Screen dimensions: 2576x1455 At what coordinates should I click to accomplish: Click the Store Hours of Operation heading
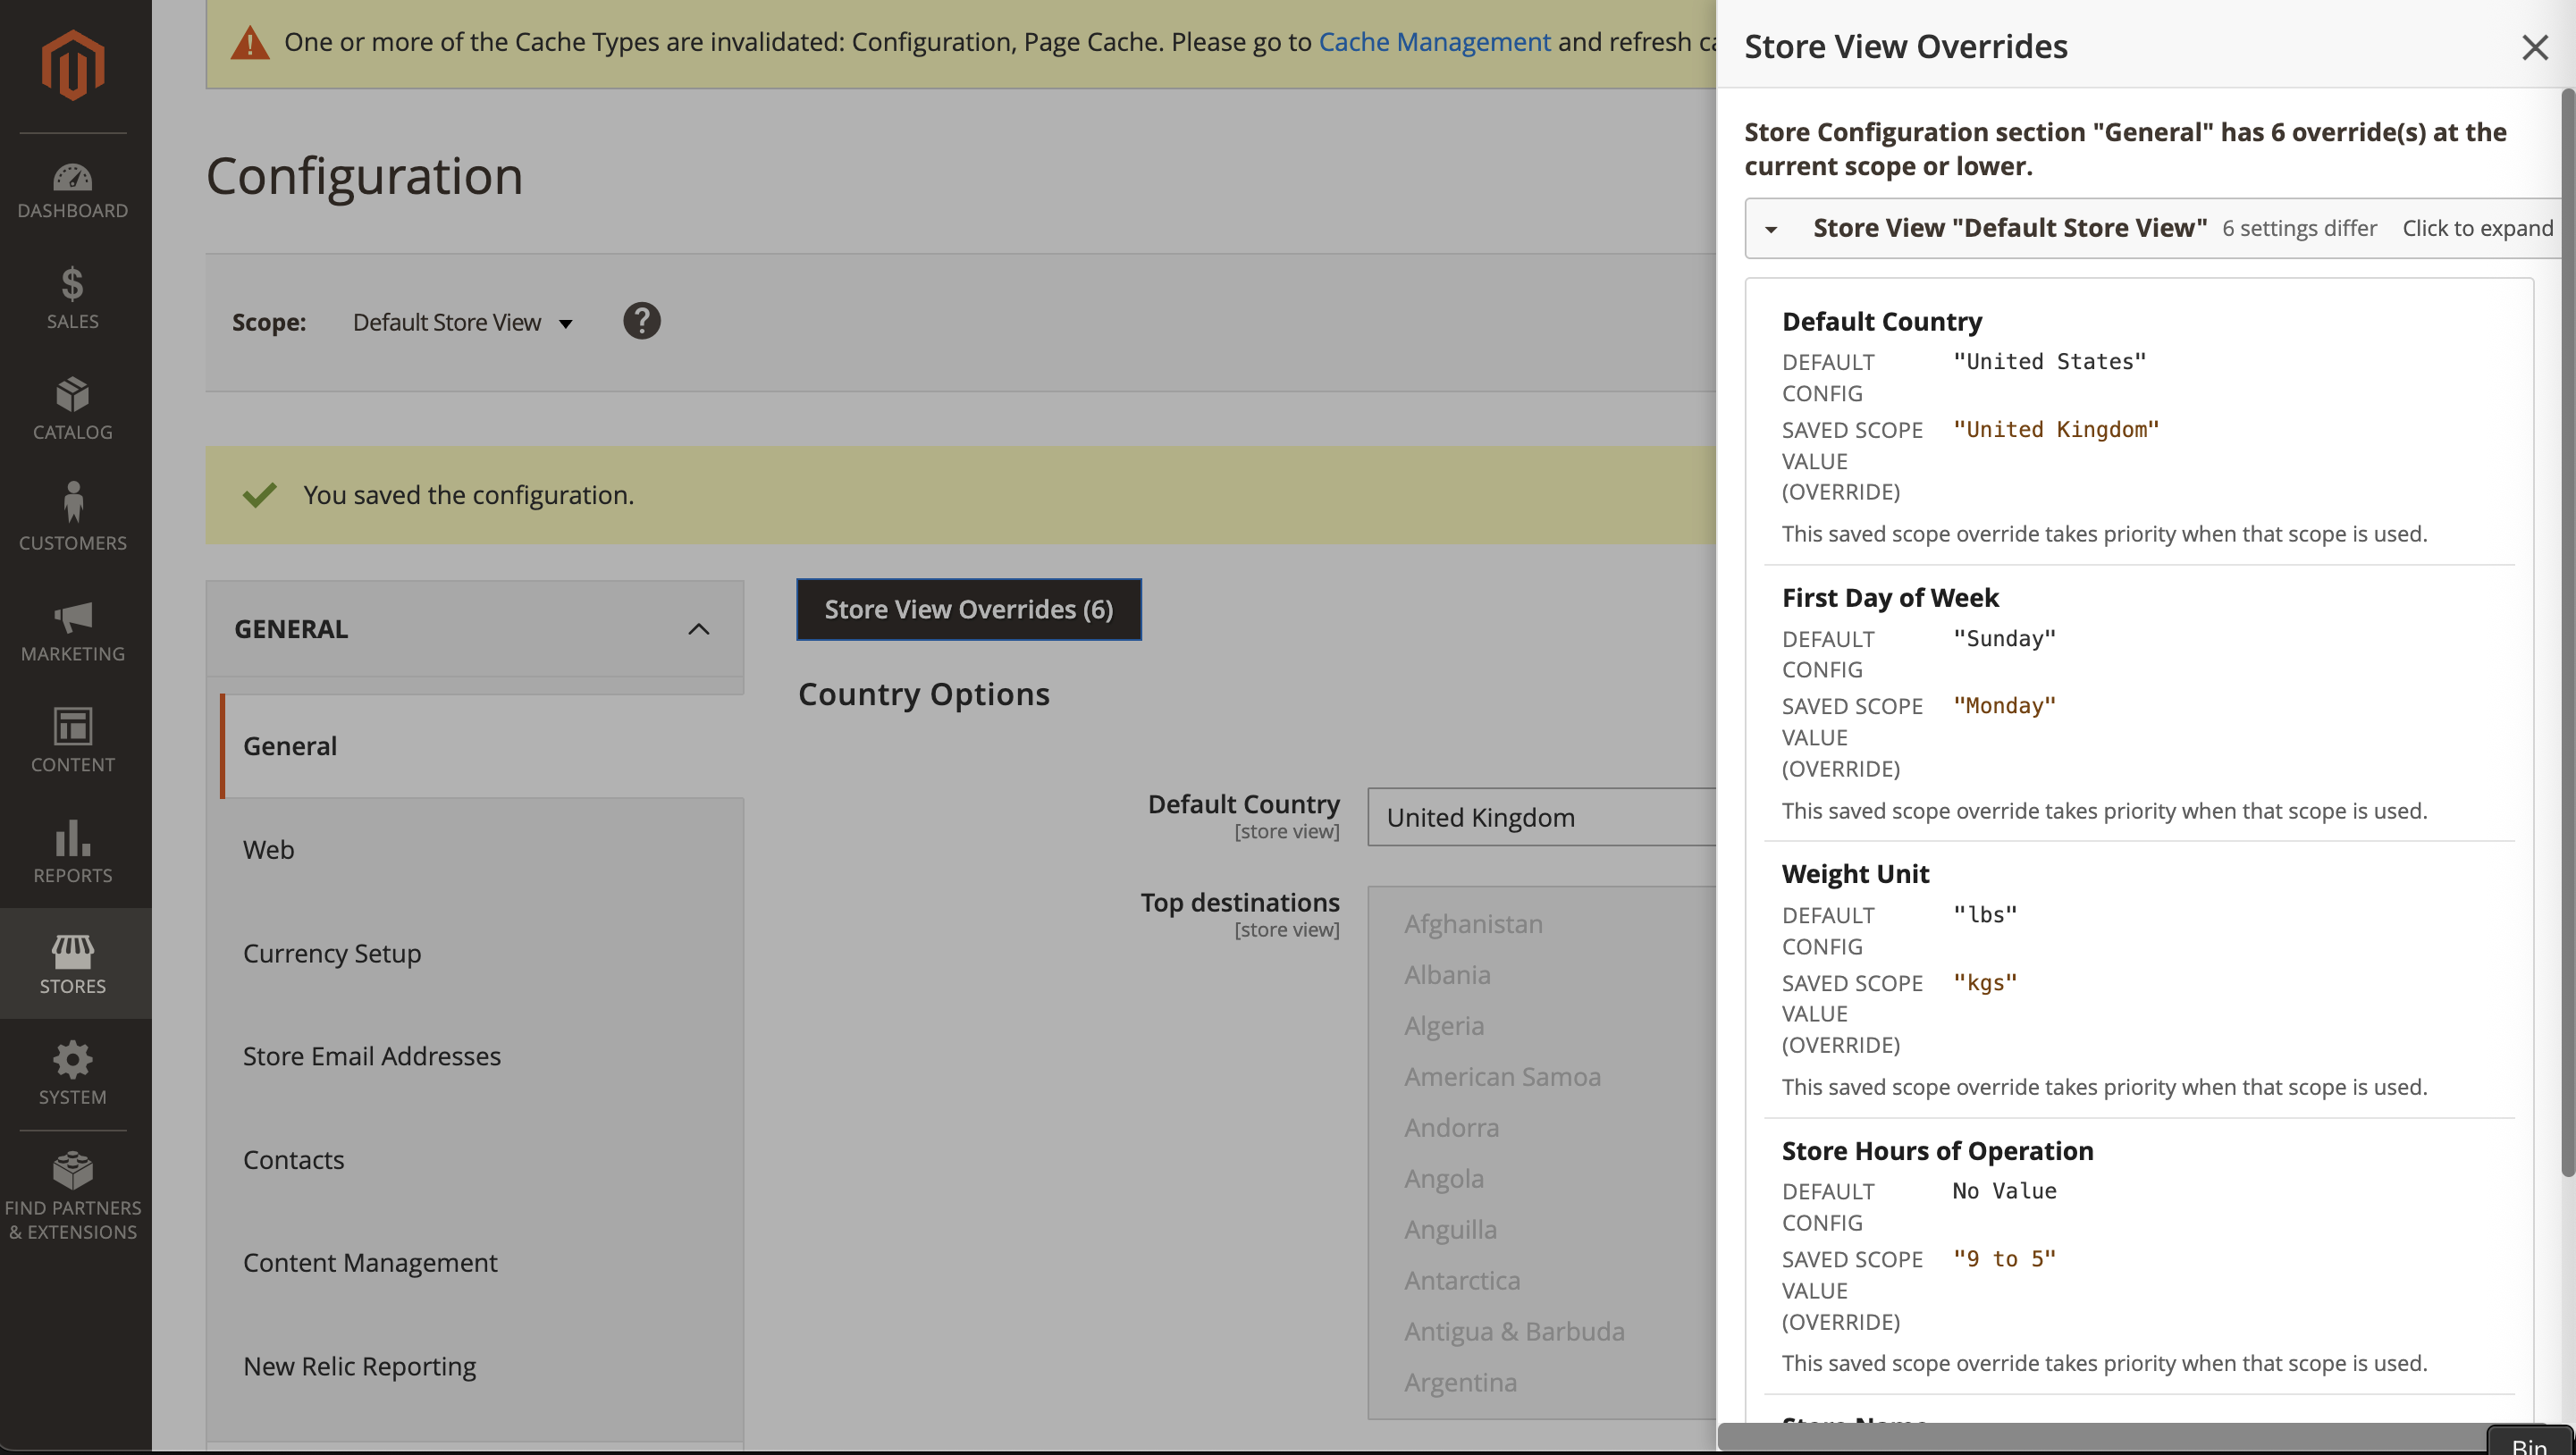coord(1937,1150)
